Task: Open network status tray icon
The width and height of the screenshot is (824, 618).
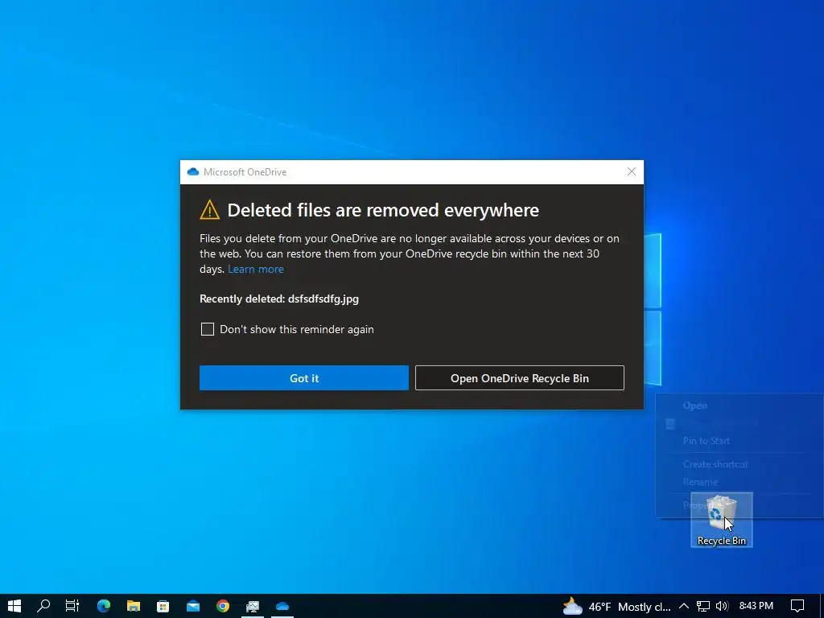Action: pyautogui.click(x=703, y=606)
